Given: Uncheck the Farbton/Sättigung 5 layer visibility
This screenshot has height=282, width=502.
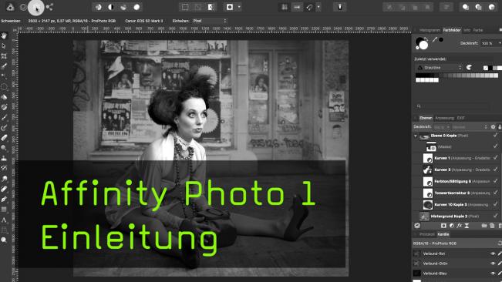Looking at the screenshot, I should [495, 181].
